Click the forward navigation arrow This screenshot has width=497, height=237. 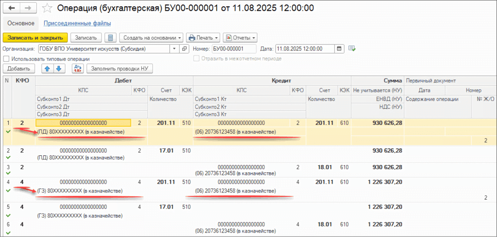pyautogui.click(x=27, y=8)
